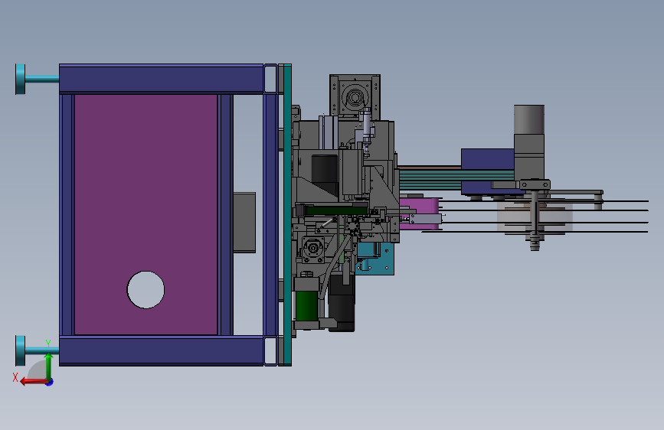Select the upper teal handle knob on the left
This screenshot has width=664, height=430.
tap(21, 79)
